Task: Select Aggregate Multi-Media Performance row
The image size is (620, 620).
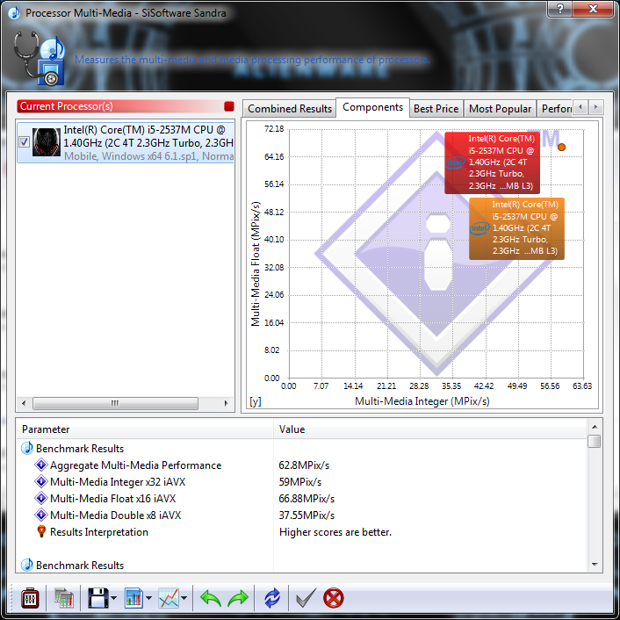Action: [301, 465]
